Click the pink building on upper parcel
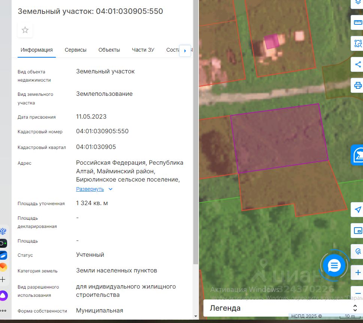 click(x=272, y=42)
